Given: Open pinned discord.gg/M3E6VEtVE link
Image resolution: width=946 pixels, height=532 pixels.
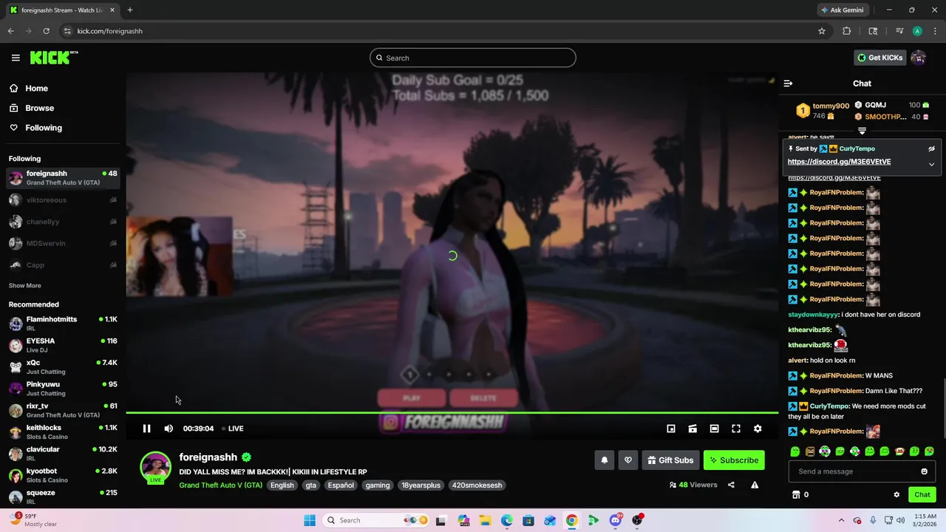Looking at the screenshot, I should click(x=839, y=162).
